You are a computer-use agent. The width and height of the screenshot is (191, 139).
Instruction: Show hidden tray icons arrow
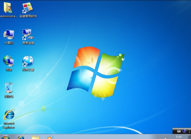160,139
